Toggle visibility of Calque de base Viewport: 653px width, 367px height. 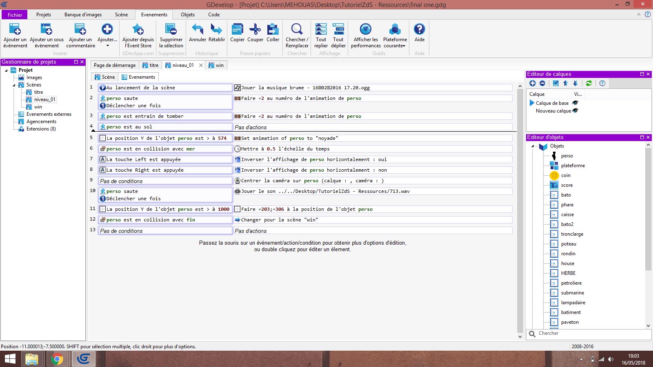575,103
